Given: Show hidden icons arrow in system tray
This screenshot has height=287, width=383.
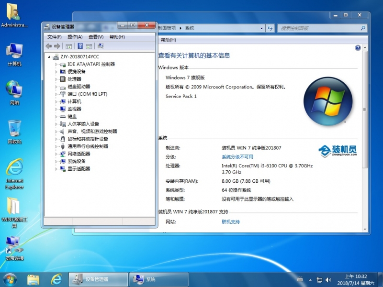Looking at the screenshot, I should (x=310, y=279).
